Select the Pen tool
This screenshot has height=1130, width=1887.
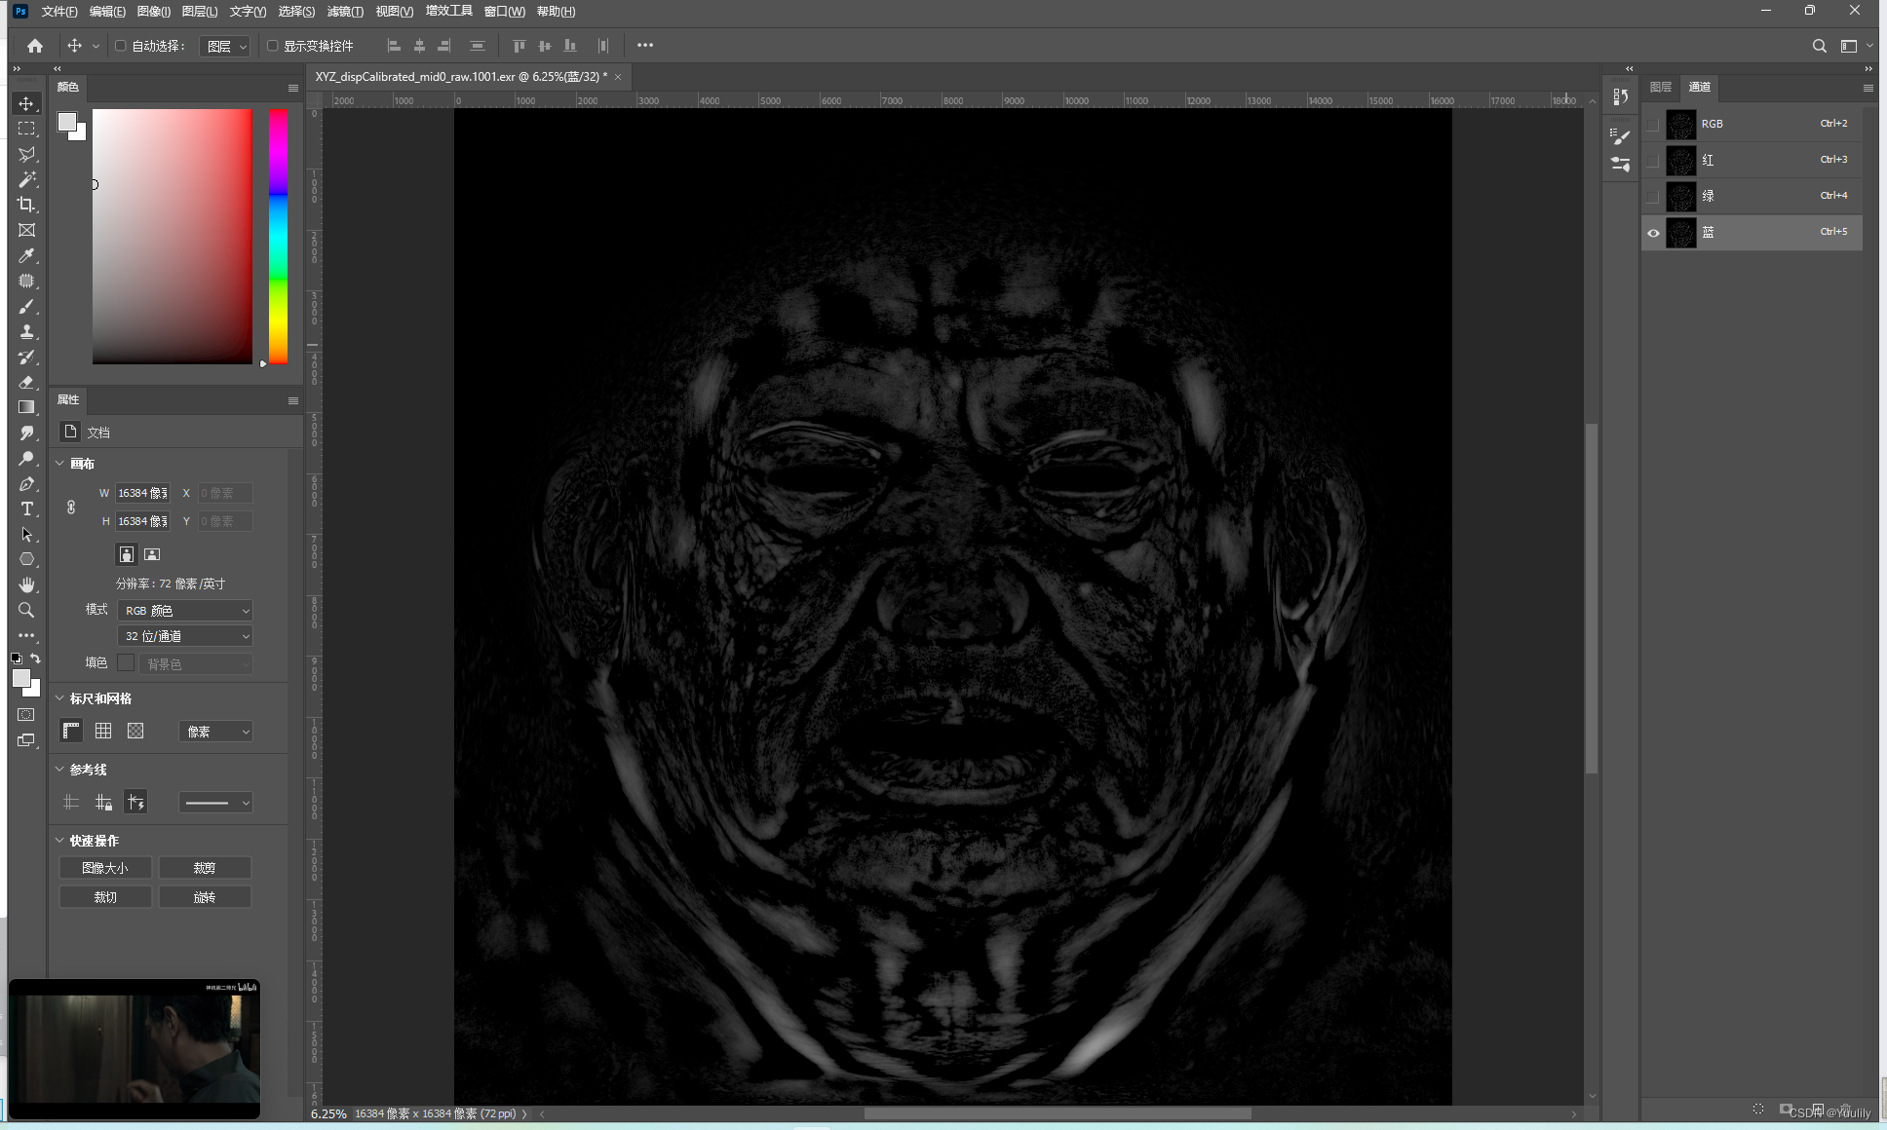26,483
